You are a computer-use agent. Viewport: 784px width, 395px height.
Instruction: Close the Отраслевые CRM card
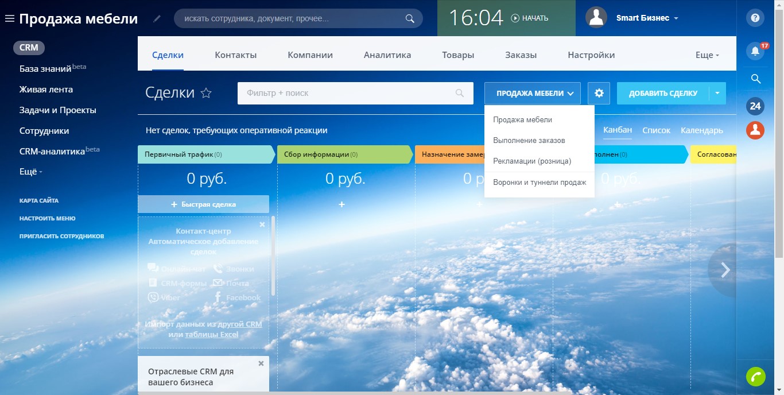pyautogui.click(x=261, y=363)
